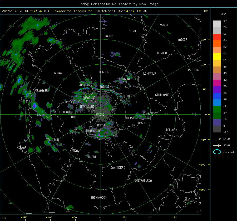
Task: Click the 80 dBZ light gray swatch
Action: pos(217,24)
